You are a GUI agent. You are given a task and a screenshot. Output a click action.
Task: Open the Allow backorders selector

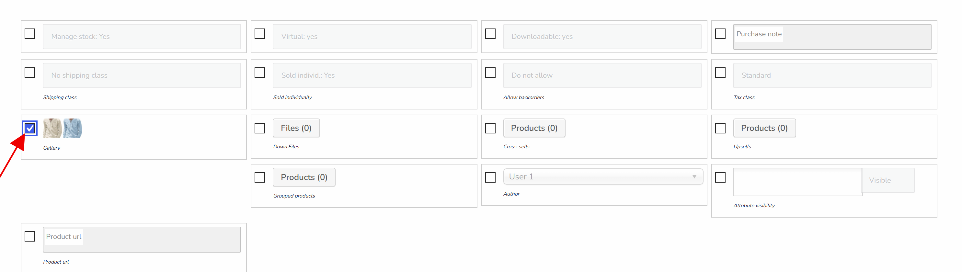pos(602,75)
